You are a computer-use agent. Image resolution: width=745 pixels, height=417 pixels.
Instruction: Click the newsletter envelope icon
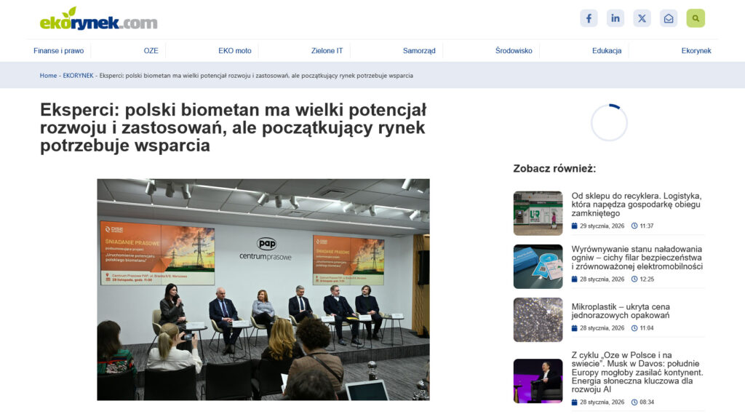tap(669, 18)
